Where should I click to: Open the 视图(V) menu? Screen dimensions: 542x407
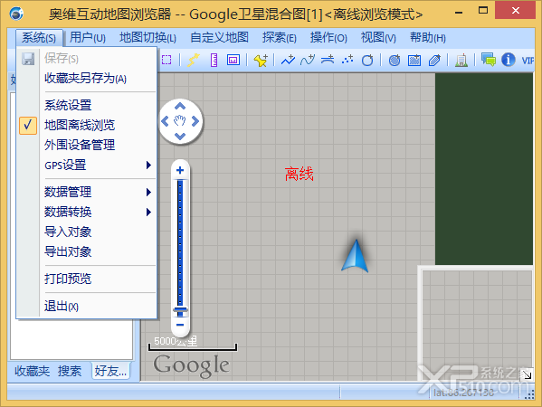click(x=378, y=37)
